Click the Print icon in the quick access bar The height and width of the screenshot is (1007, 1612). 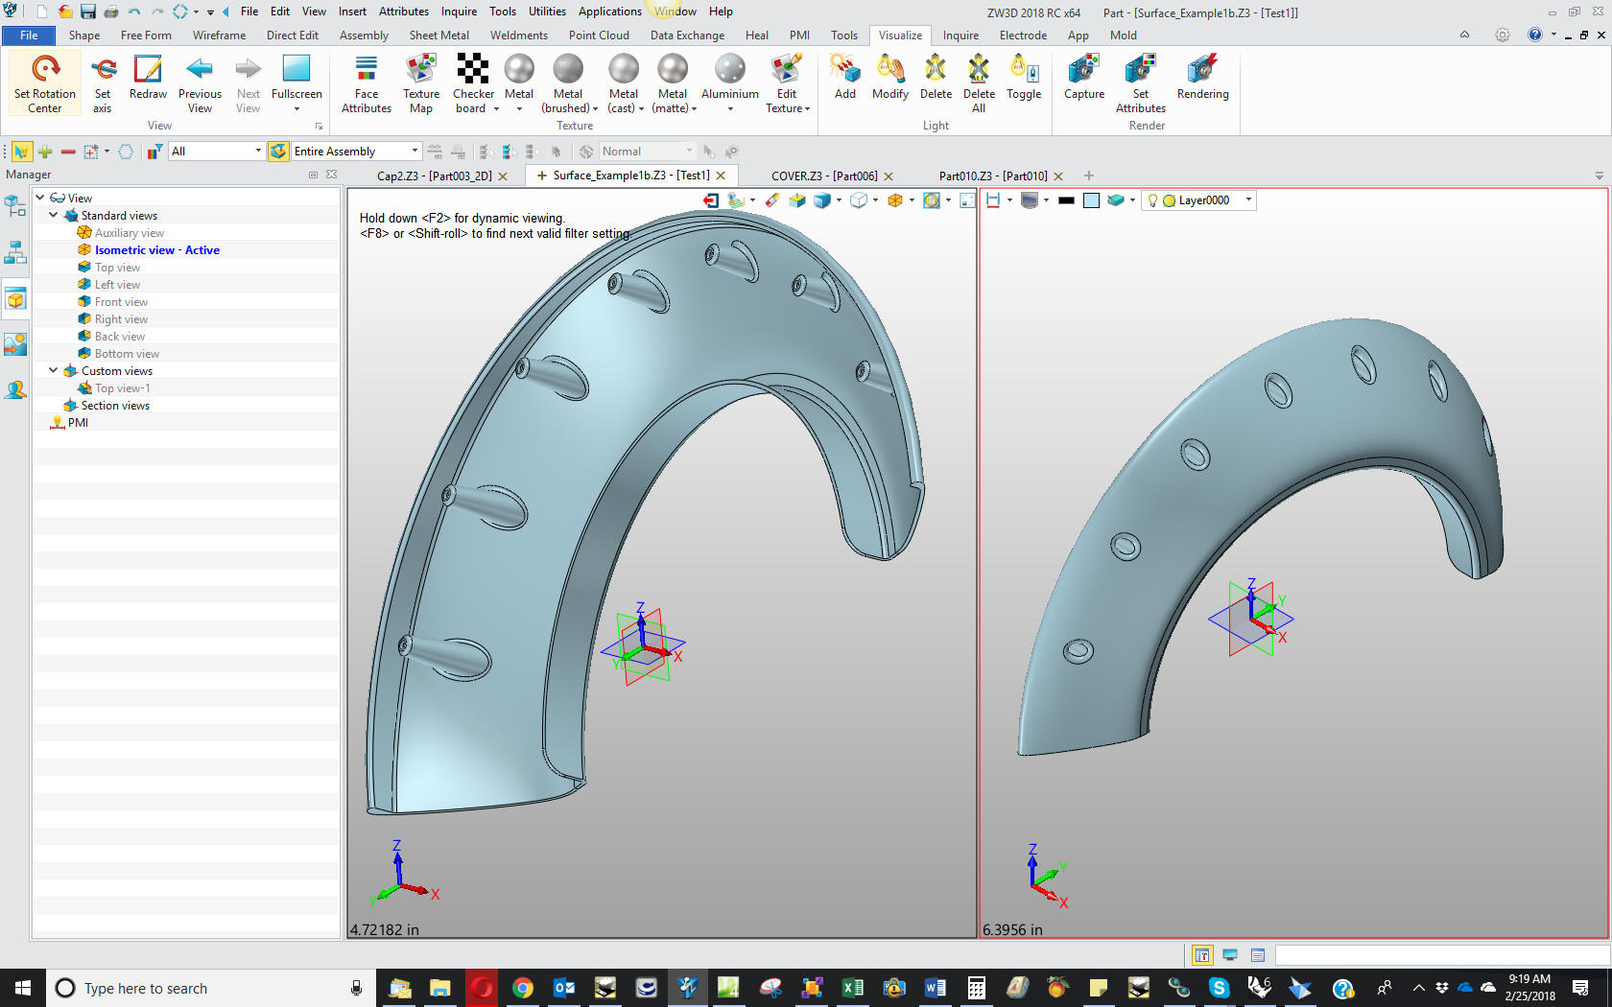(111, 12)
